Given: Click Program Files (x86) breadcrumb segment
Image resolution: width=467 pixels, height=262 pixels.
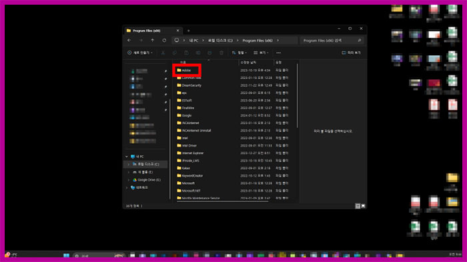Looking at the screenshot, I should coord(258,41).
